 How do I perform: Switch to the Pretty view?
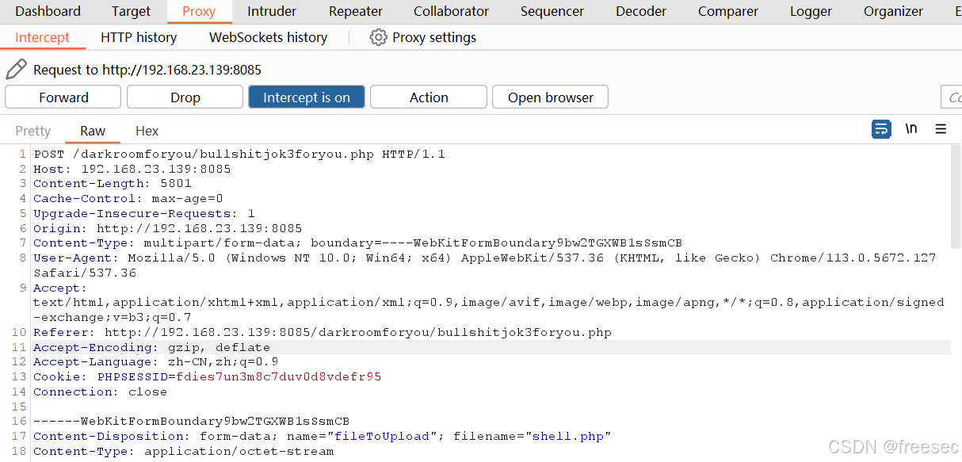pos(33,131)
